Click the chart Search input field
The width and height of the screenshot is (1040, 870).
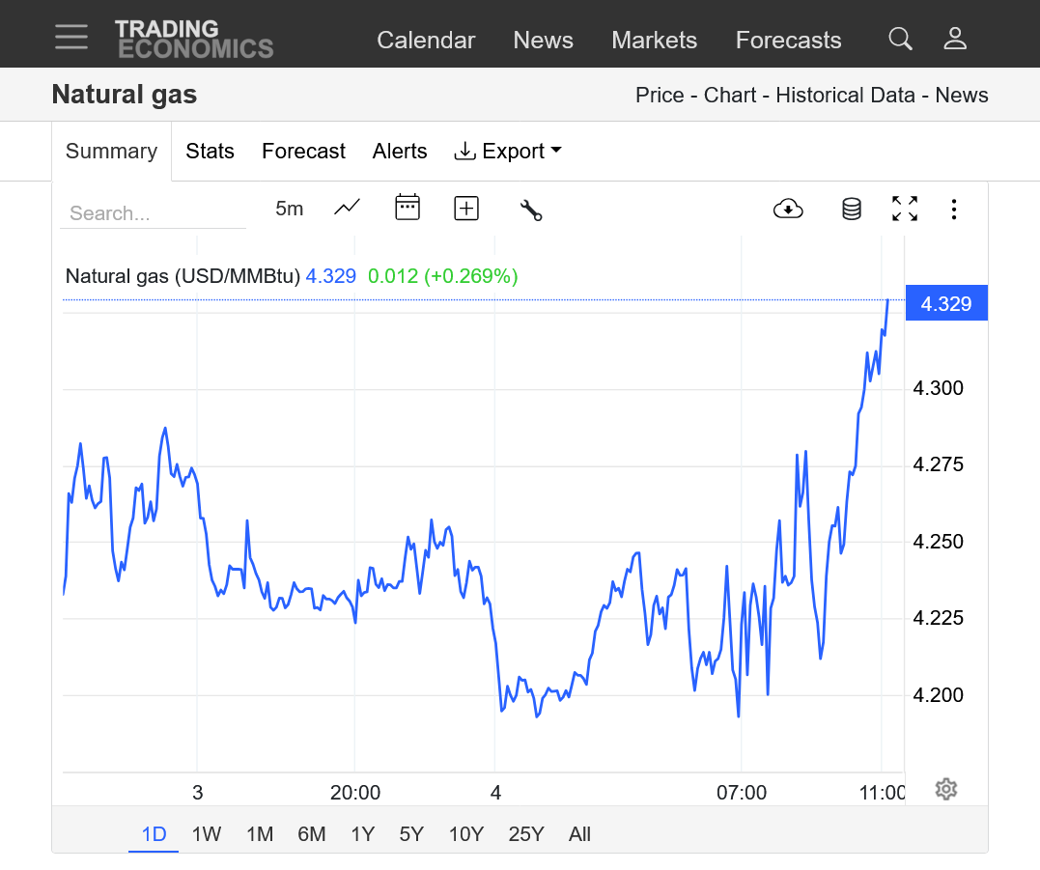tap(153, 213)
